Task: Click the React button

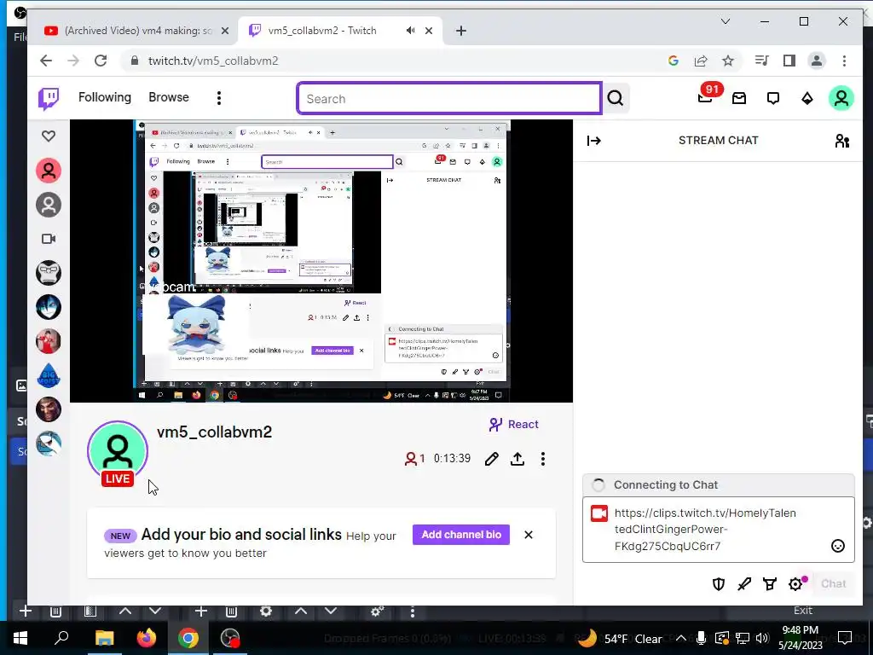Action: (x=513, y=425)
